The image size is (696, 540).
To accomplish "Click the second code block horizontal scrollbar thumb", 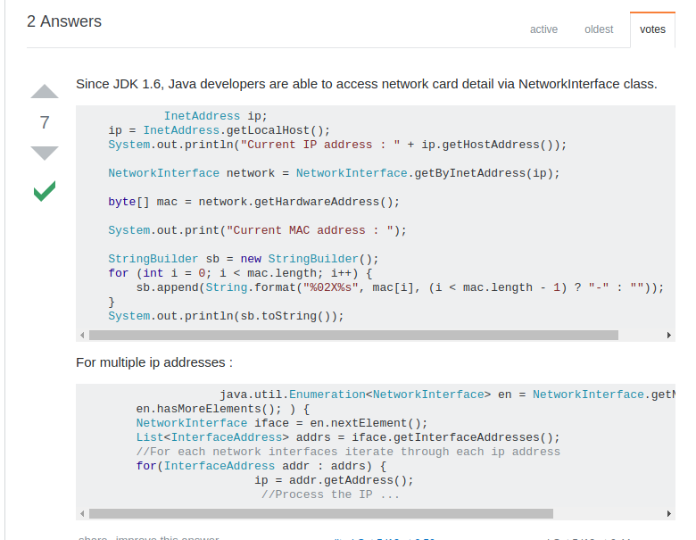I will click(x=321, y=514).
